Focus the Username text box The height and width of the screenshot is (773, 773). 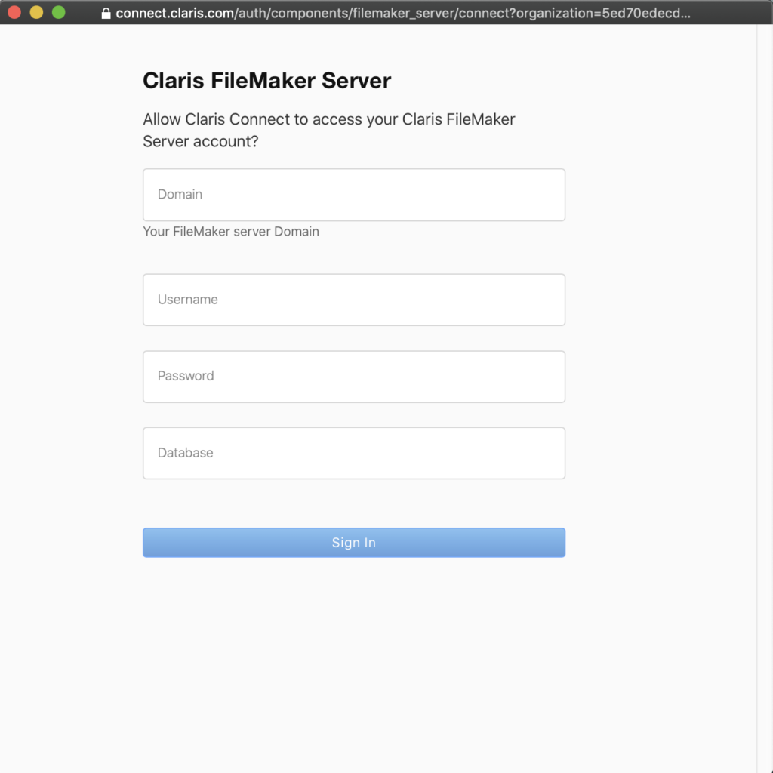pyautogui.click(x=353, y=300)
